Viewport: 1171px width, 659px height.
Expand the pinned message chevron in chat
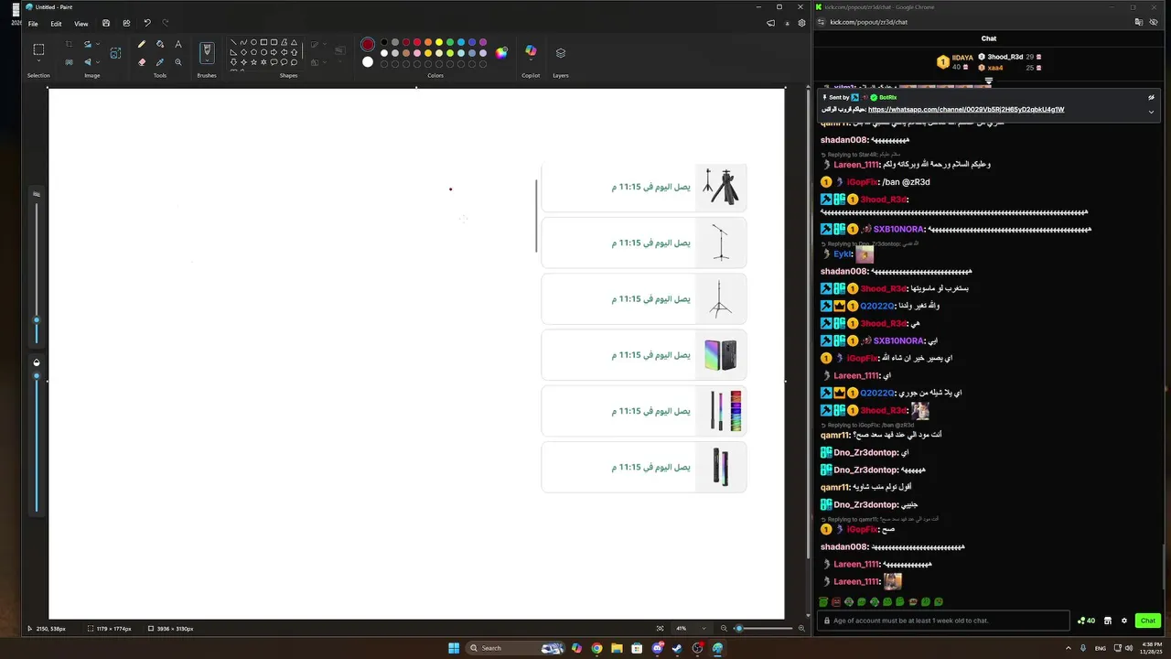tap(1151, 112)
